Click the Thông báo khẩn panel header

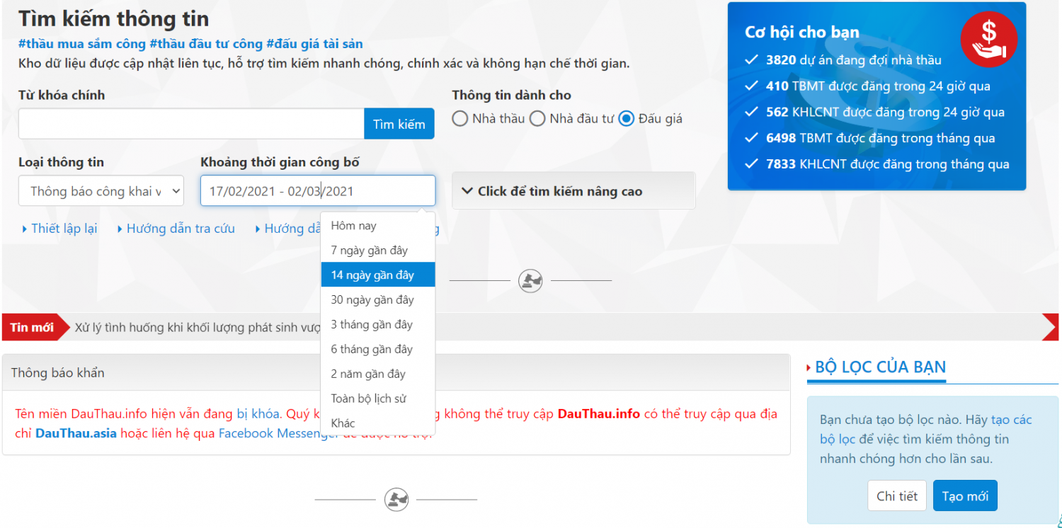tap(396, 372)
